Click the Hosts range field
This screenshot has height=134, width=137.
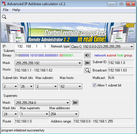(x=48, y=70)
